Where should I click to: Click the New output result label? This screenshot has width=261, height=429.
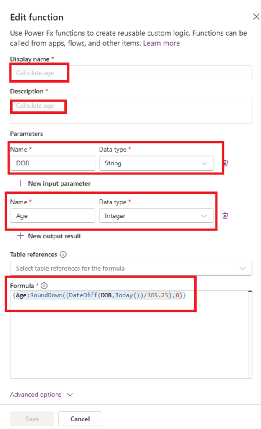(54, 236)
